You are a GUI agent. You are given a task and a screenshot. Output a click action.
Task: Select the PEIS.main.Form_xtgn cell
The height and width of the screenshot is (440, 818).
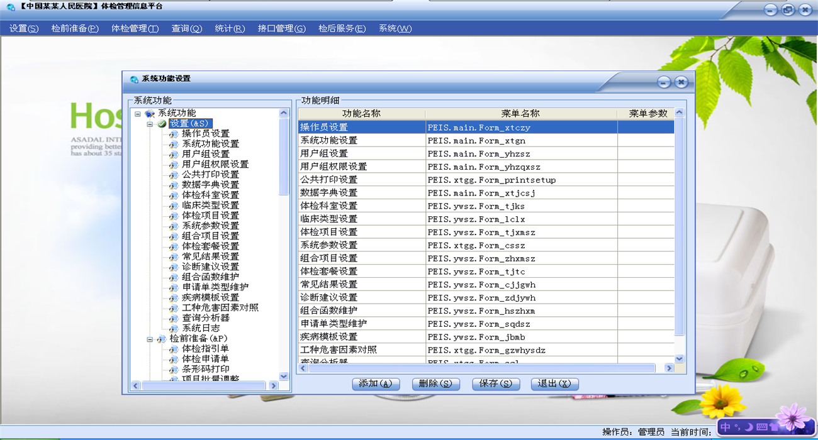click(522, 140)
